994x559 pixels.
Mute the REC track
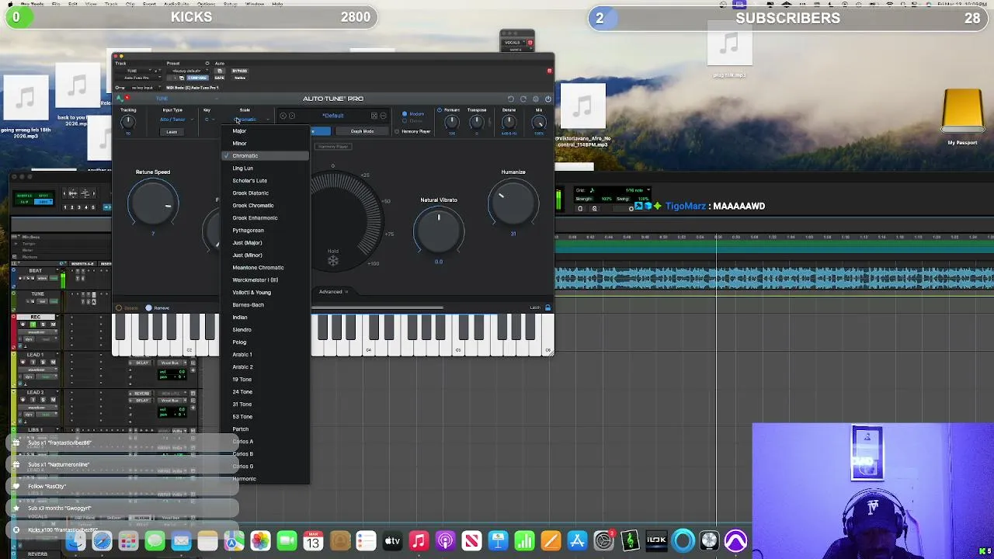53,325
